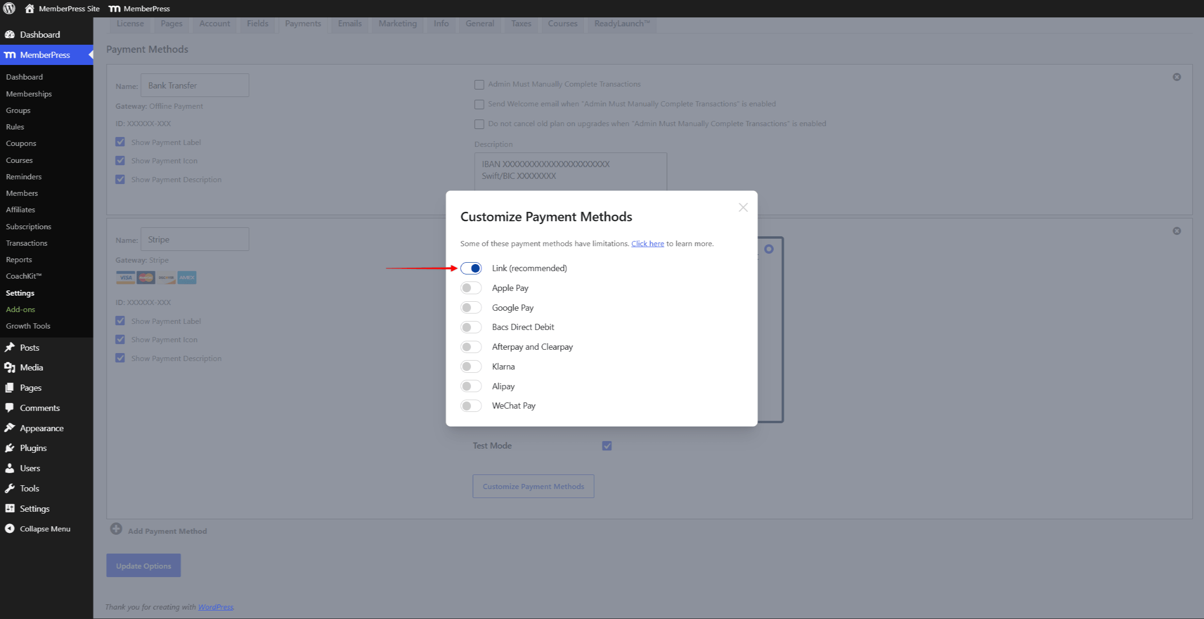Turn on WeChat Pay toggle
This screenshot has width=1204, height=619.
click(471, 406)
